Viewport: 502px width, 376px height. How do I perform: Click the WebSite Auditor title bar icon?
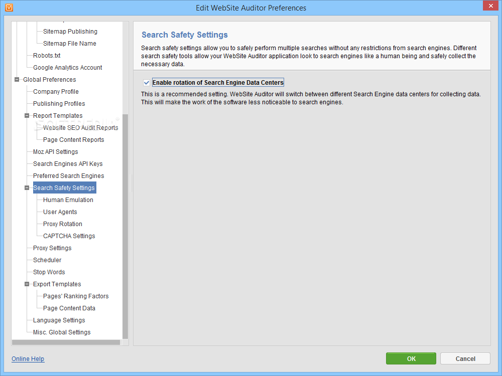9,8
